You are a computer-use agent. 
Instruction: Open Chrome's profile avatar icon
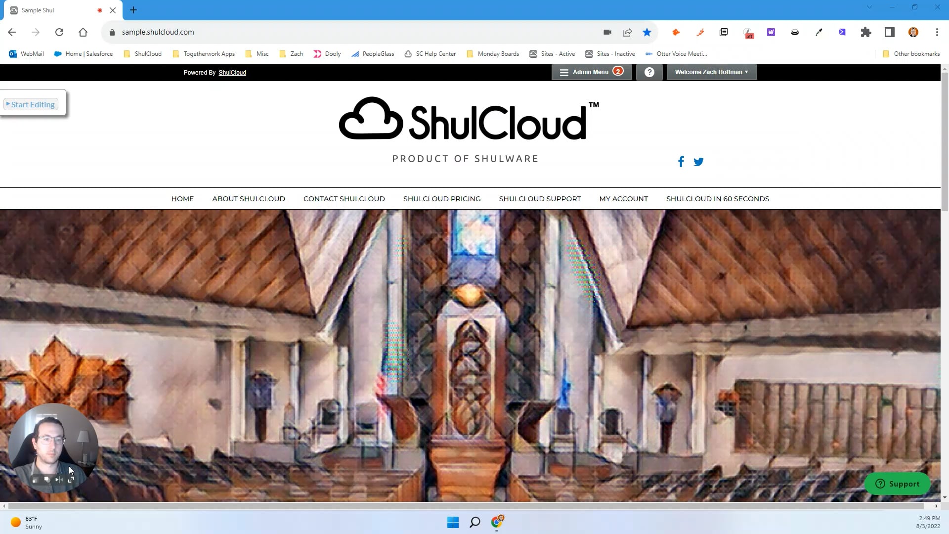pyautogui.click(x=913, y=32)
